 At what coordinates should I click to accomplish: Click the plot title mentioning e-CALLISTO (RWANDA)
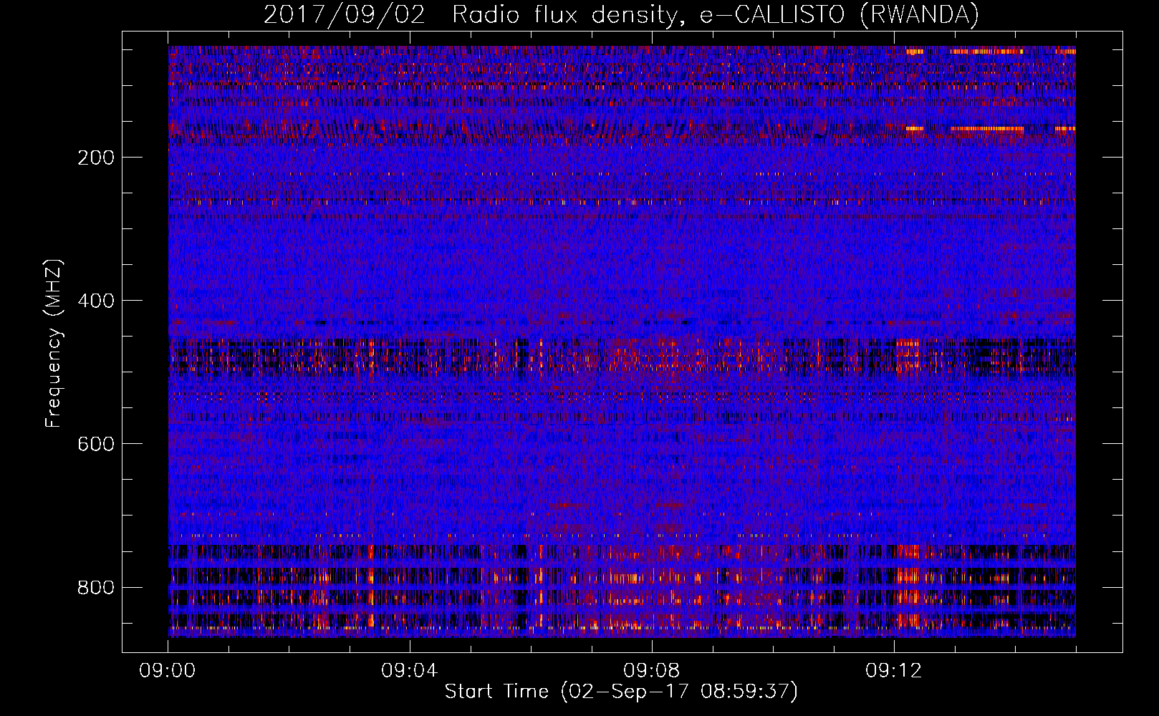tap(621, 15)
